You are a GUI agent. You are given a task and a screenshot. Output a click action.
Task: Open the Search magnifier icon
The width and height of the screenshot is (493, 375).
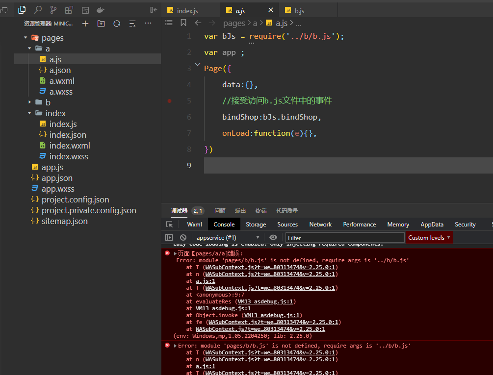click(x=38, y=10)
